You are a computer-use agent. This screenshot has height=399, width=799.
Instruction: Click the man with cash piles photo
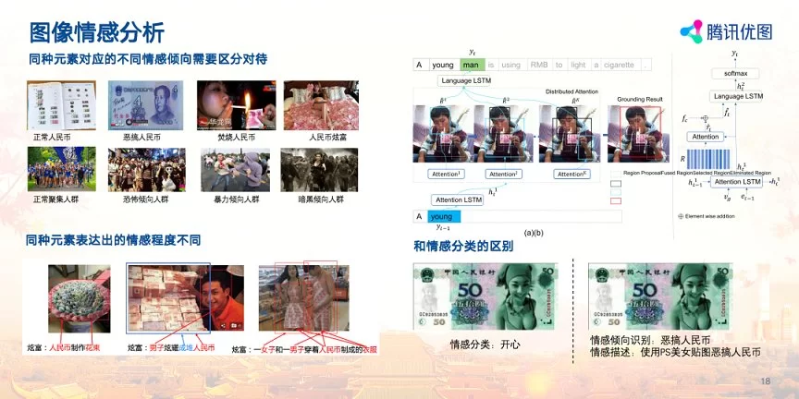(185, 299)
